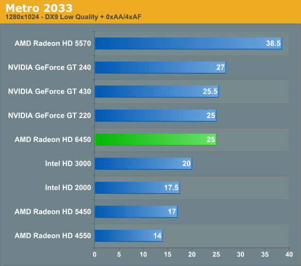Select the 'AMD Radeon HD 5570' label
Image resolution: width=301 pixels, height=266 pixels.
53,43
